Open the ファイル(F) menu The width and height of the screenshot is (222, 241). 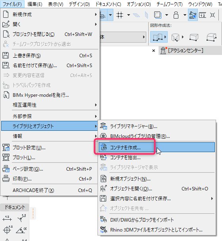(12, 4)
